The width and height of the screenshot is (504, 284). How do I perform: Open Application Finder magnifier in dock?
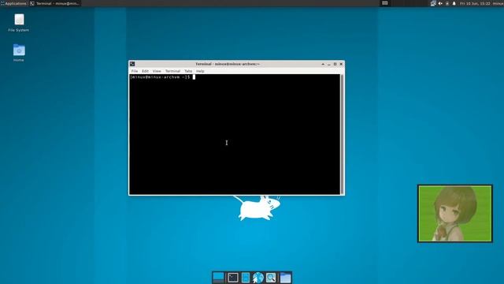tap(271, 277)
